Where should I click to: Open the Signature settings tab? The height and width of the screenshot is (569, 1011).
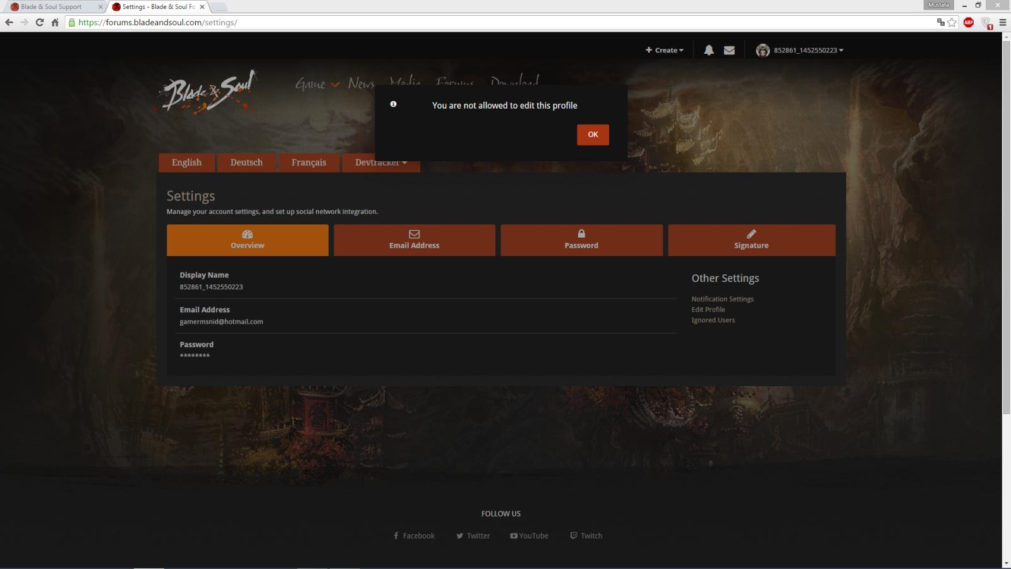[x=751, y=240]
